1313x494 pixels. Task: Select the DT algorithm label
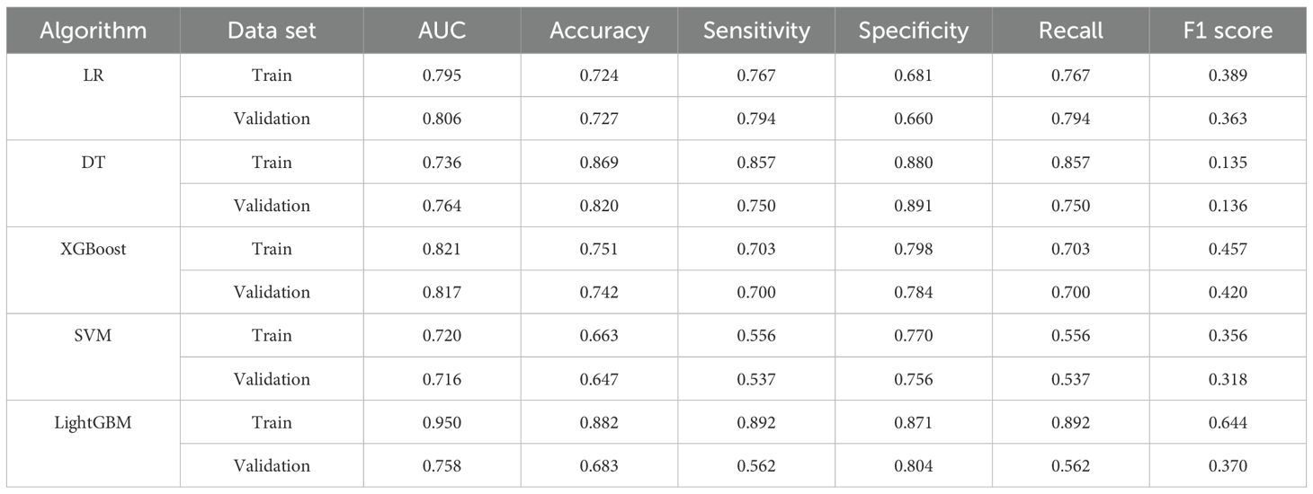click(x=92, y=163)
